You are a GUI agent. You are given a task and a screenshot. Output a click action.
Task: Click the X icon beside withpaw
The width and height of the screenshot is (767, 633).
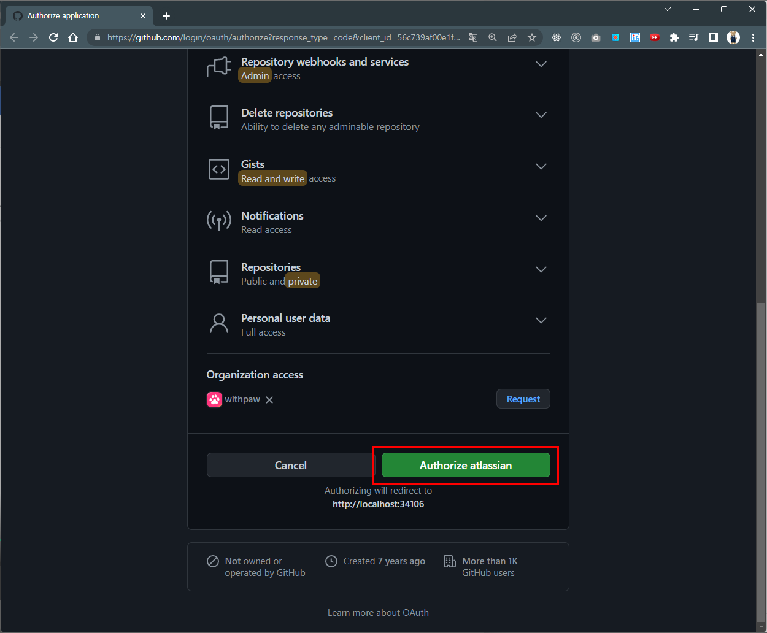[x=269, y=400]
